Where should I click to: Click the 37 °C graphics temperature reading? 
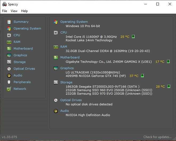tap(134, 76)
